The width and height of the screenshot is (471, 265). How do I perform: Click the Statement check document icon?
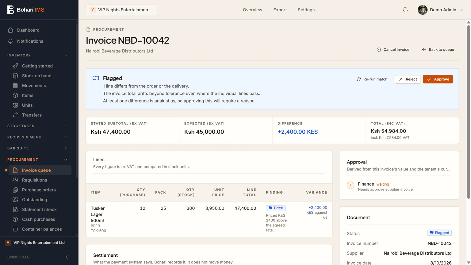pyautogui.click(x=15, y=209)
